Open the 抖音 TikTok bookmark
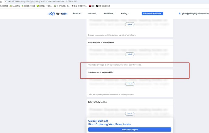This screenshot has height=133, width=209. click(x=103, y=6)
